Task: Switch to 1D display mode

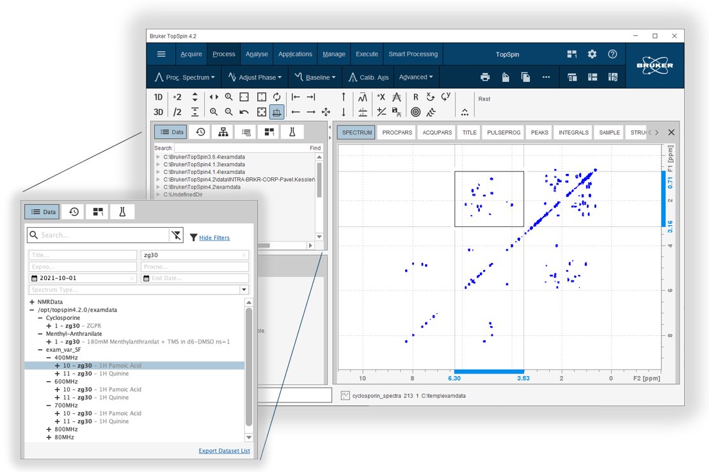Action: (x=158, y=97)
